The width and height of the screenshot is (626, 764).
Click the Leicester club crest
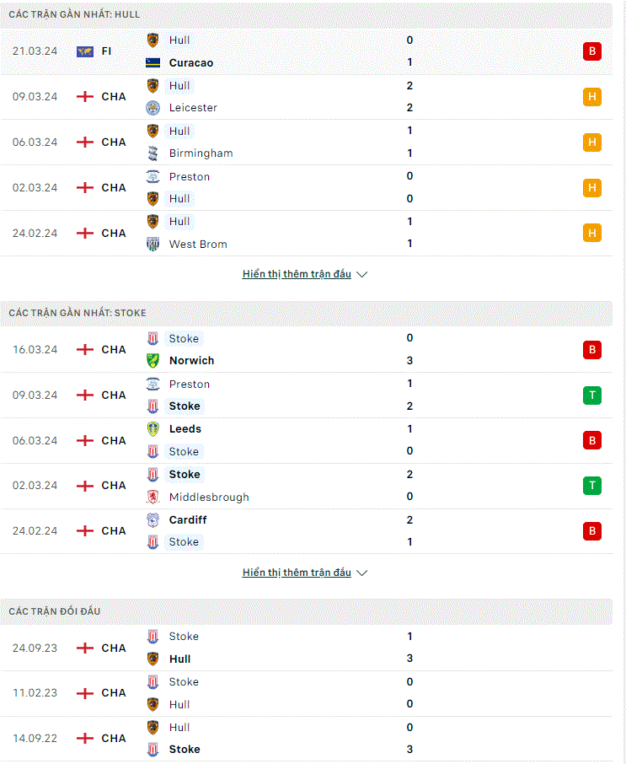[x=152, y=108]
